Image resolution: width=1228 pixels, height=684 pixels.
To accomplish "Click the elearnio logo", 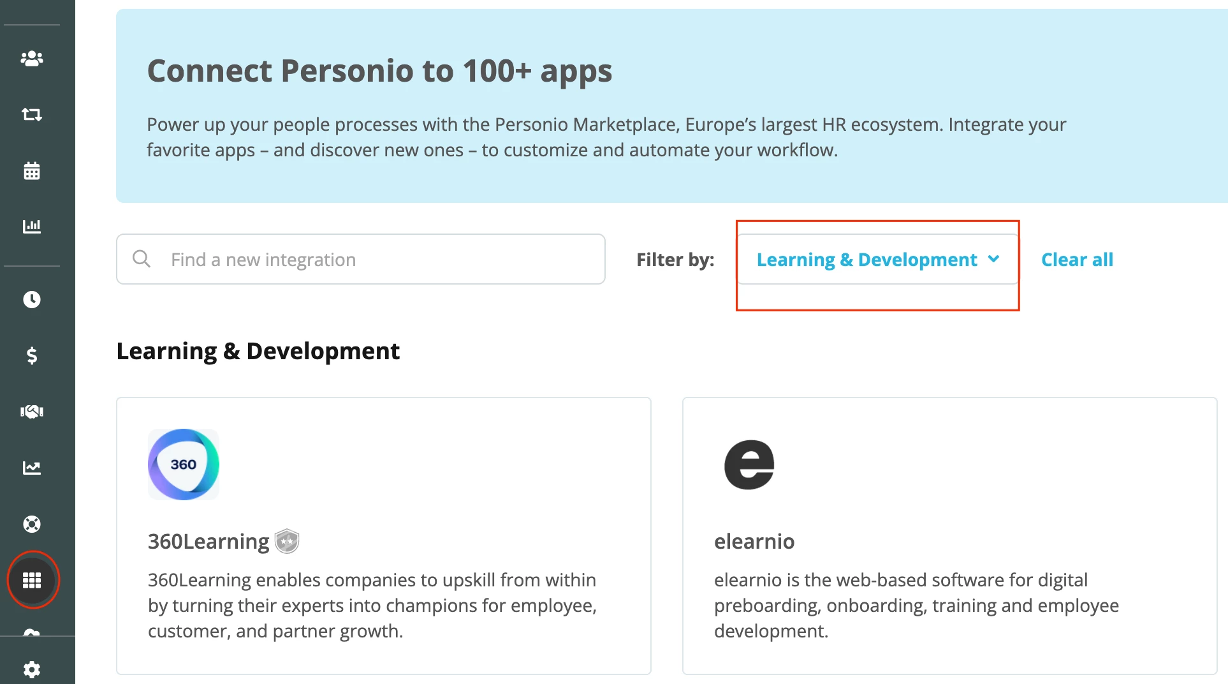I will coord(749,465).
